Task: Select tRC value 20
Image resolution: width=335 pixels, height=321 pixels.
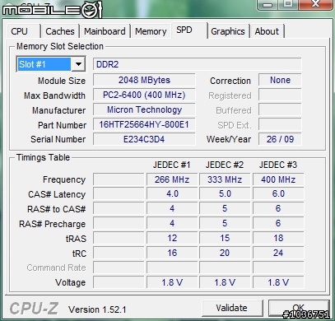Action: click(225, 253)
